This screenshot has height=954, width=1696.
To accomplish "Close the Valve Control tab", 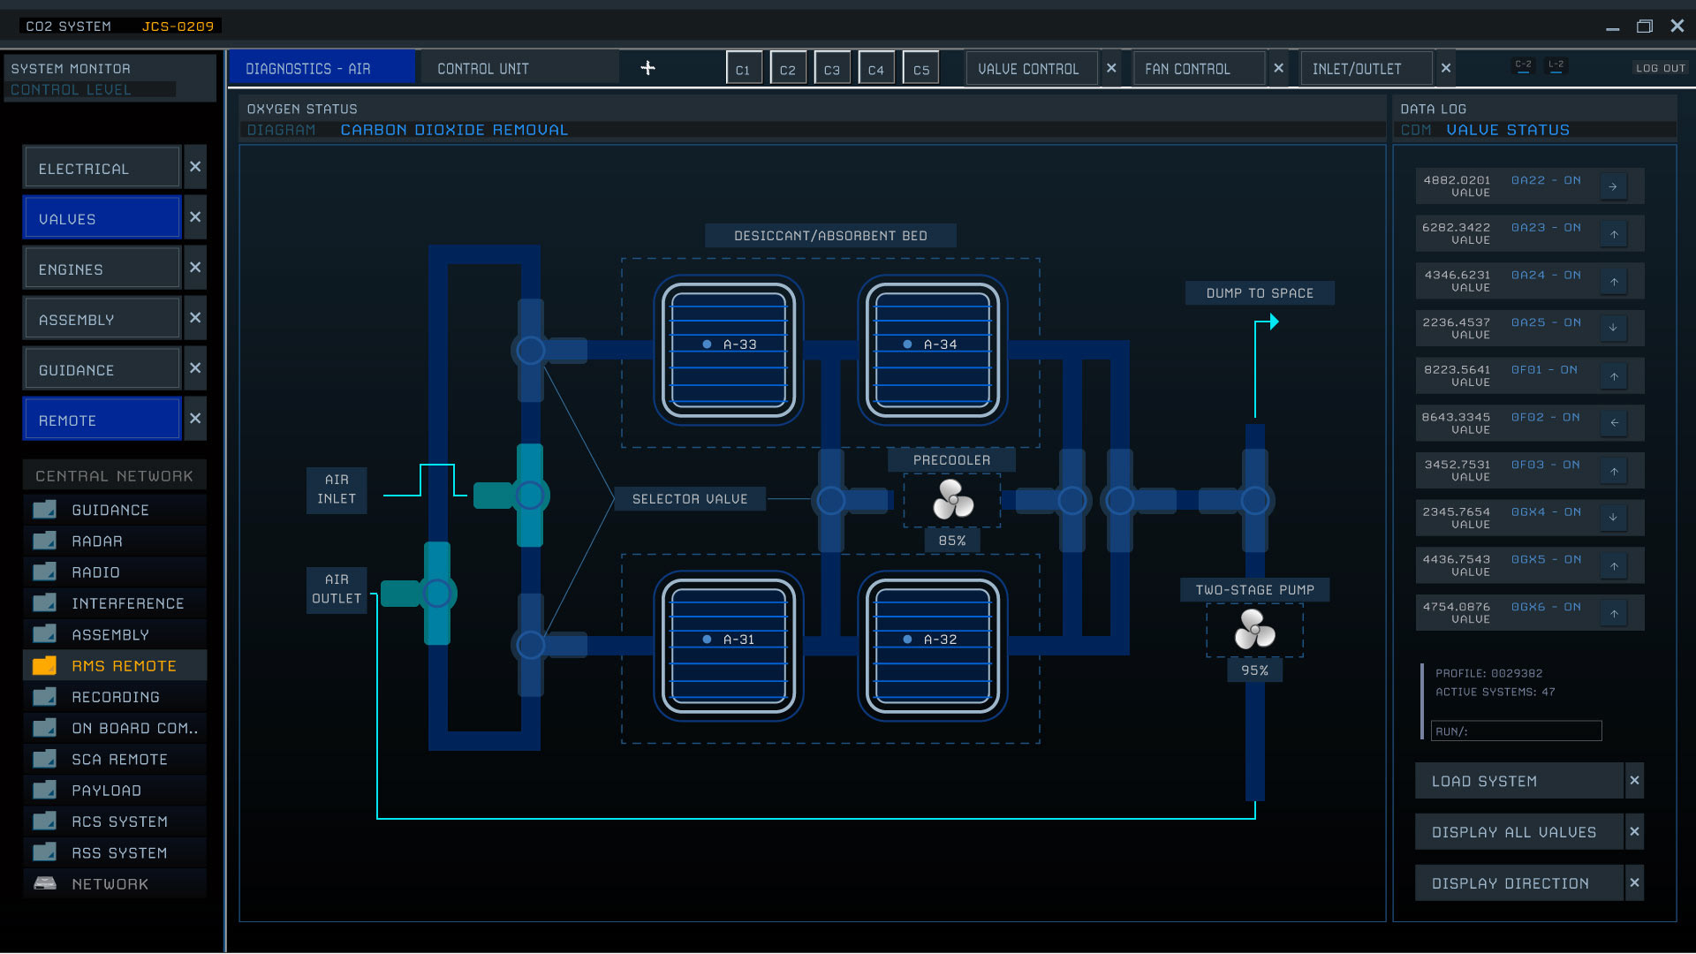I will point(1111,68).
